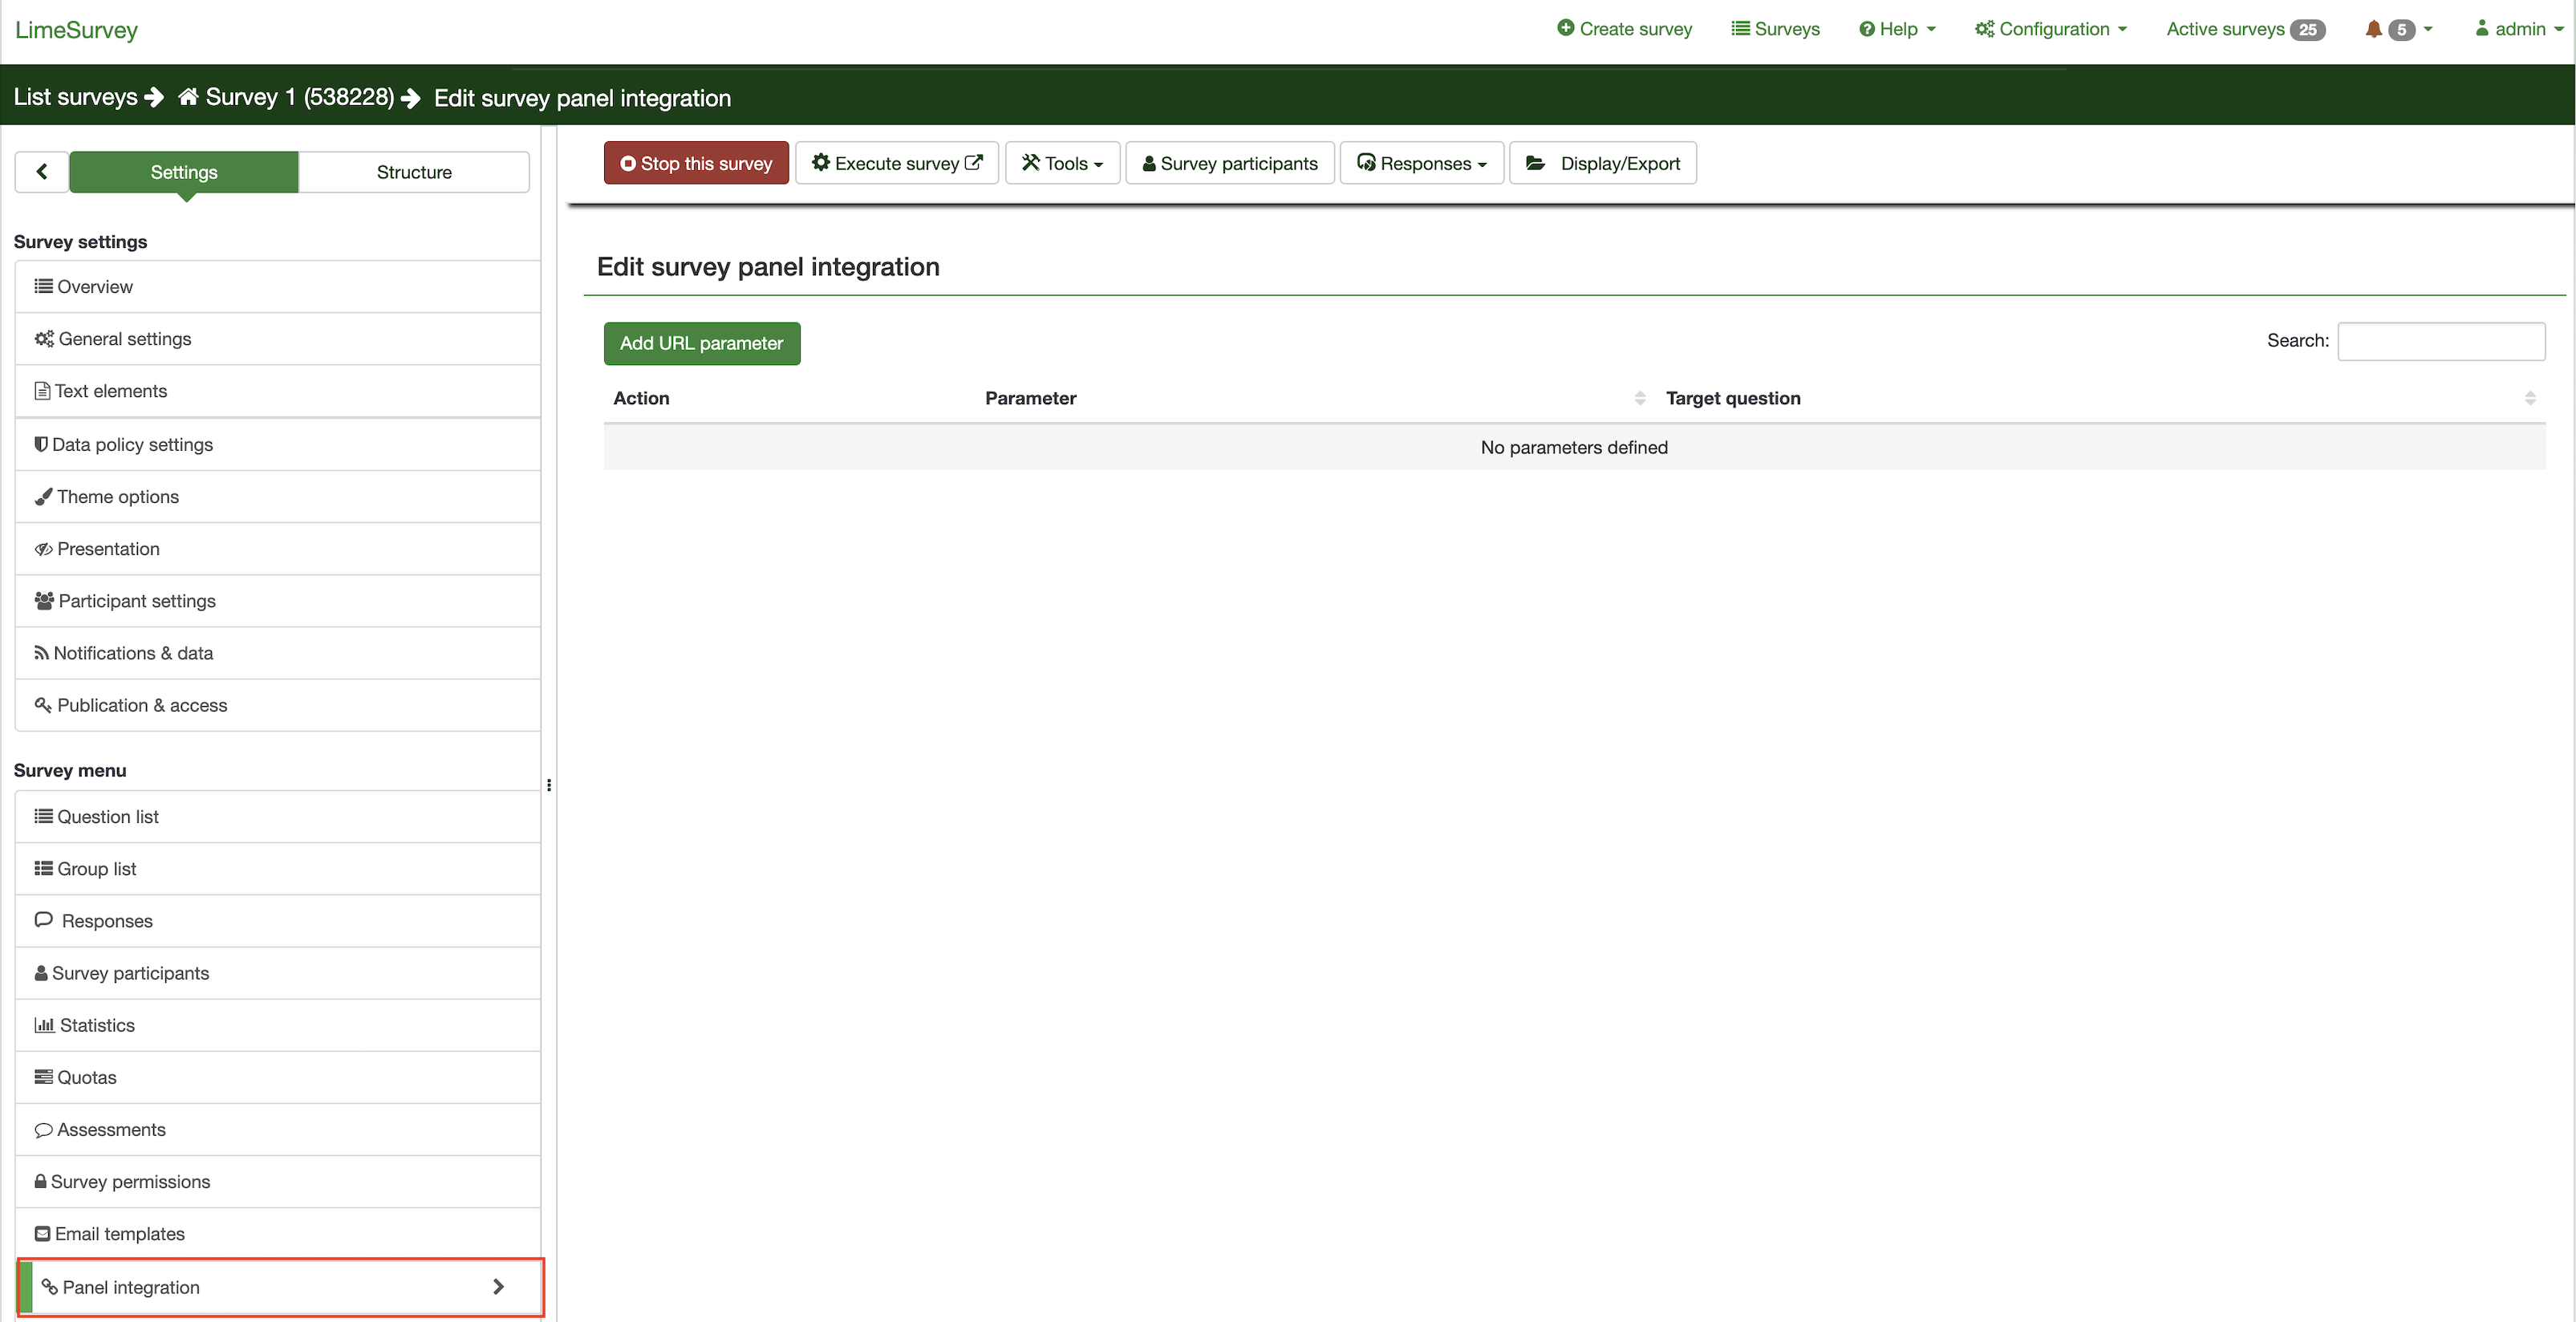Open Theme options menu item
The image size is (2576, 1322).
278,496
